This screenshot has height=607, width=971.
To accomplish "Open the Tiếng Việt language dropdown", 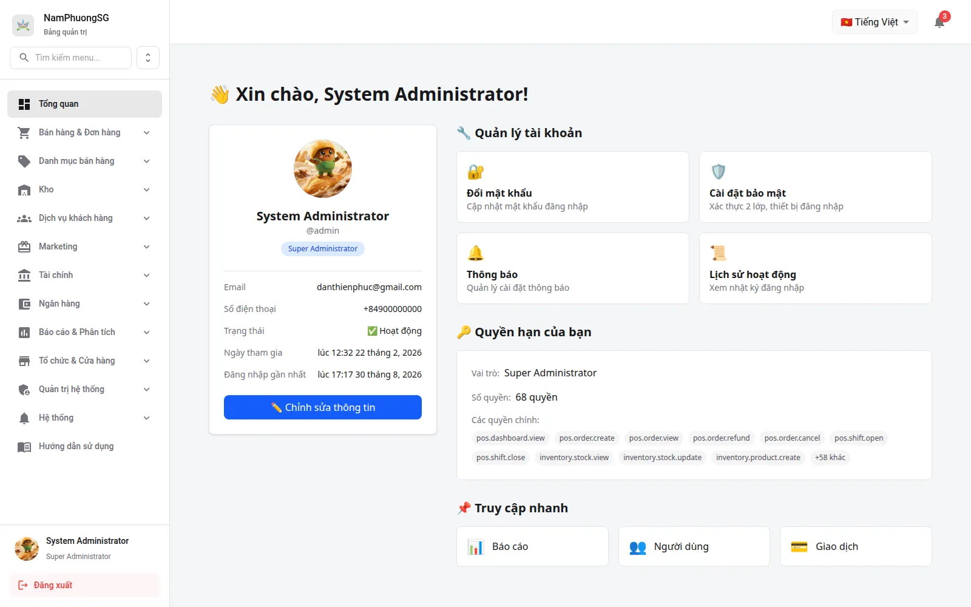I will pyautogui.click(x=875, y=22).
